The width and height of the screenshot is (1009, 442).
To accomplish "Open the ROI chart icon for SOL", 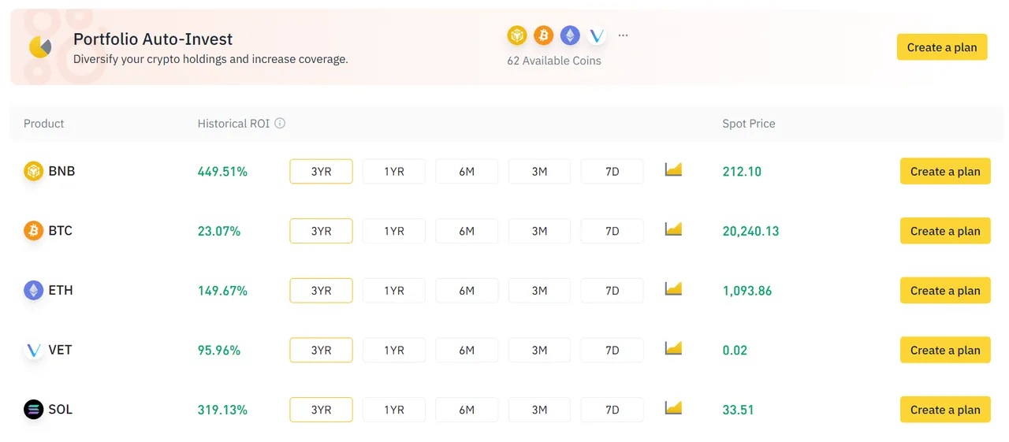I will 673,408.
